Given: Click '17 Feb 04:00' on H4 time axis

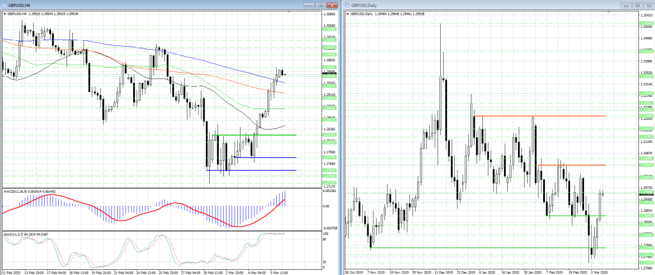Looking at the screenshot, I should pos(57,272).
